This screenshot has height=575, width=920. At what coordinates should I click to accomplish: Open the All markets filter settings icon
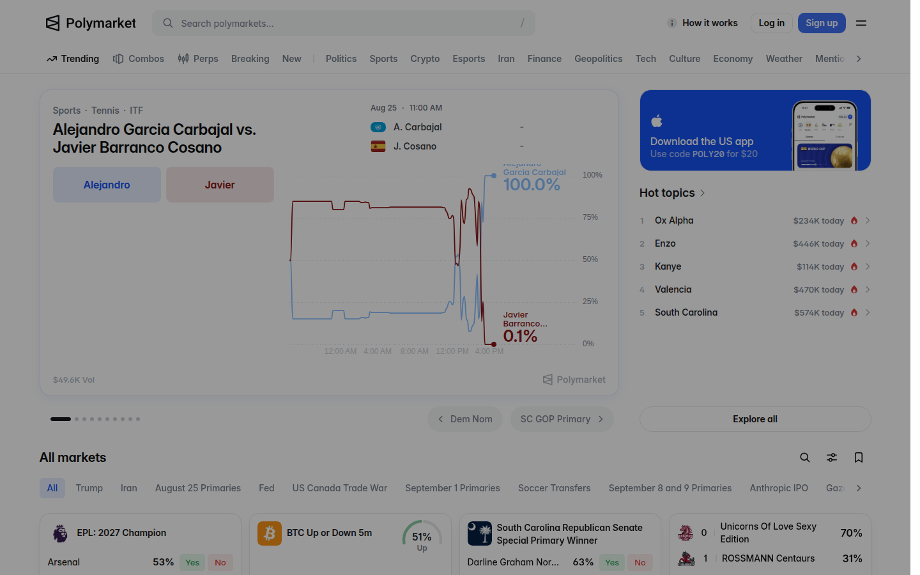click(832, 457)
